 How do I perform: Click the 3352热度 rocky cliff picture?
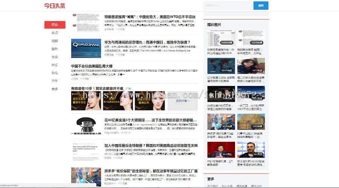coord(251,122)
